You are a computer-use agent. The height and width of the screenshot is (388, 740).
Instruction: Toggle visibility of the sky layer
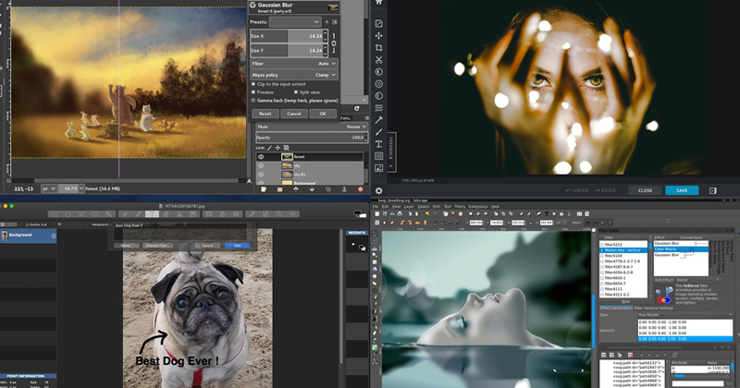click(261, 165)
